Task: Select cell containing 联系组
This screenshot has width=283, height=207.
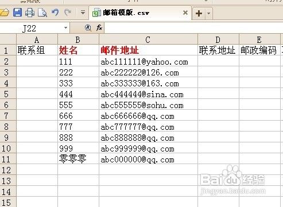Action: click(x=37, y=50)
